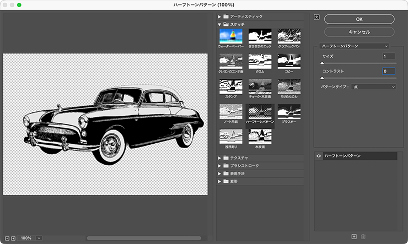Open the パターンタイプ dropdown
Viewport: 408px width, 244px height.
coord(374,86)
